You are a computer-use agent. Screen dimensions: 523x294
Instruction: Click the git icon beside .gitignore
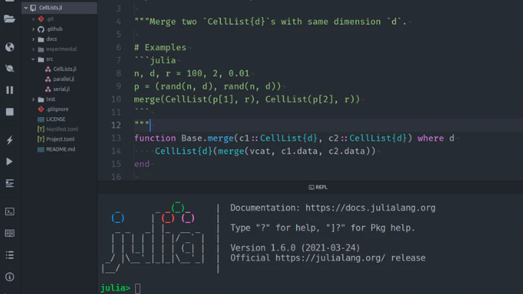point(41,109)
